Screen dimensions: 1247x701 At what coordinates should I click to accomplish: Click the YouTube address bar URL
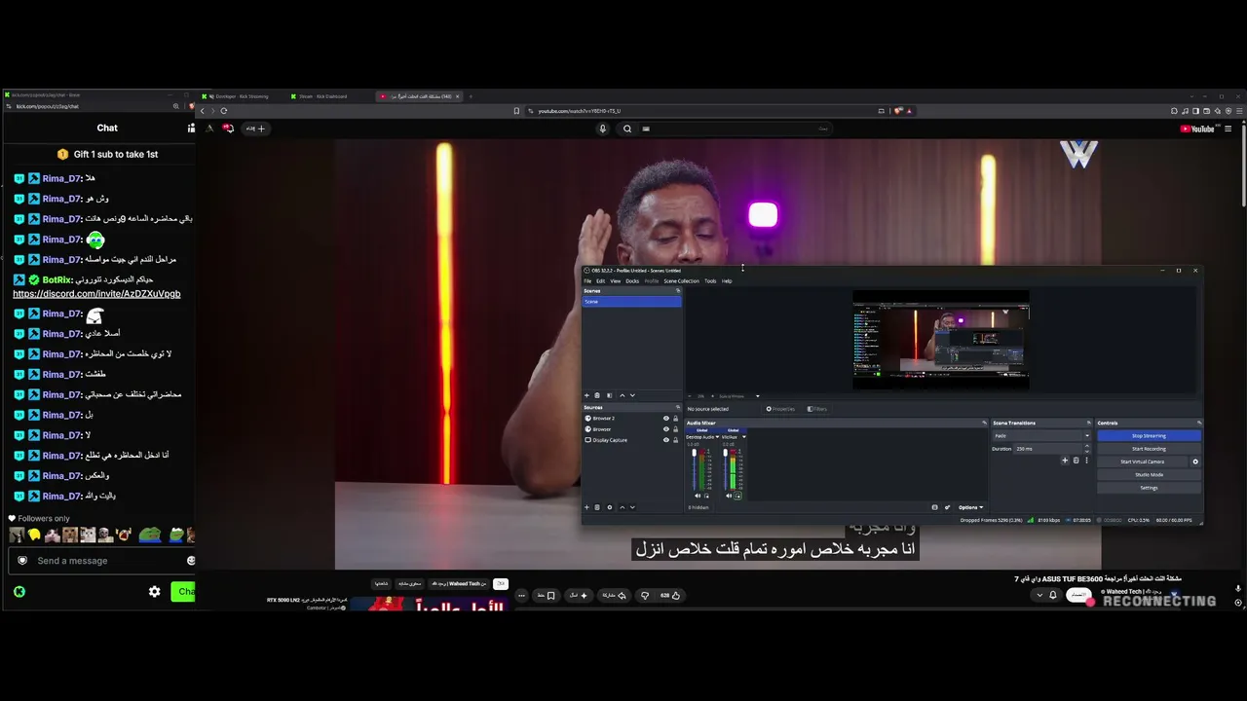[x=580, y=111]
